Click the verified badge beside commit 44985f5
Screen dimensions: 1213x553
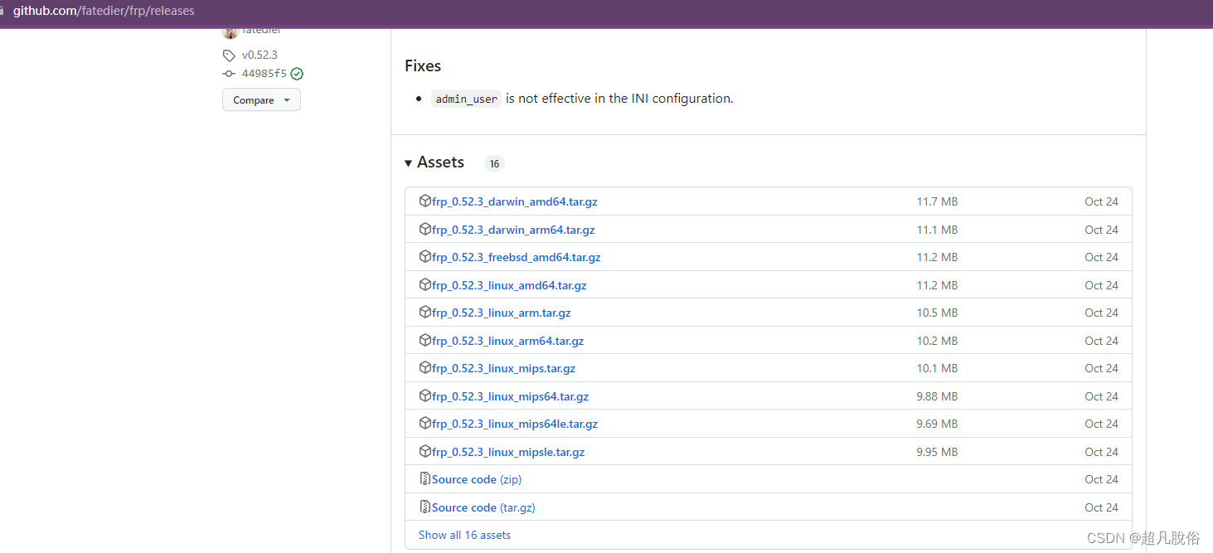click(297, 73)
